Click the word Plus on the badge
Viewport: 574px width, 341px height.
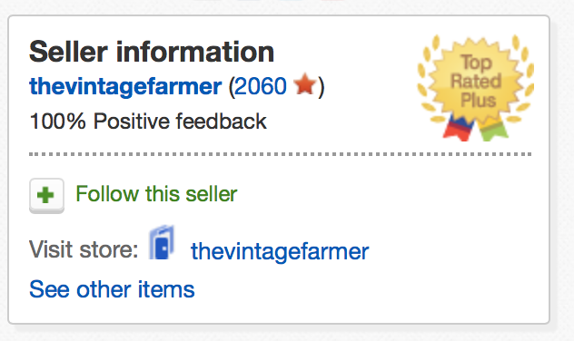click(x=478, y=100)
